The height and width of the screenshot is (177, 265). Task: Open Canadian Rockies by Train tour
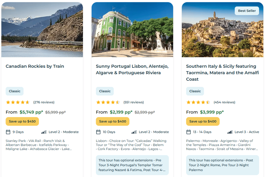35,66
